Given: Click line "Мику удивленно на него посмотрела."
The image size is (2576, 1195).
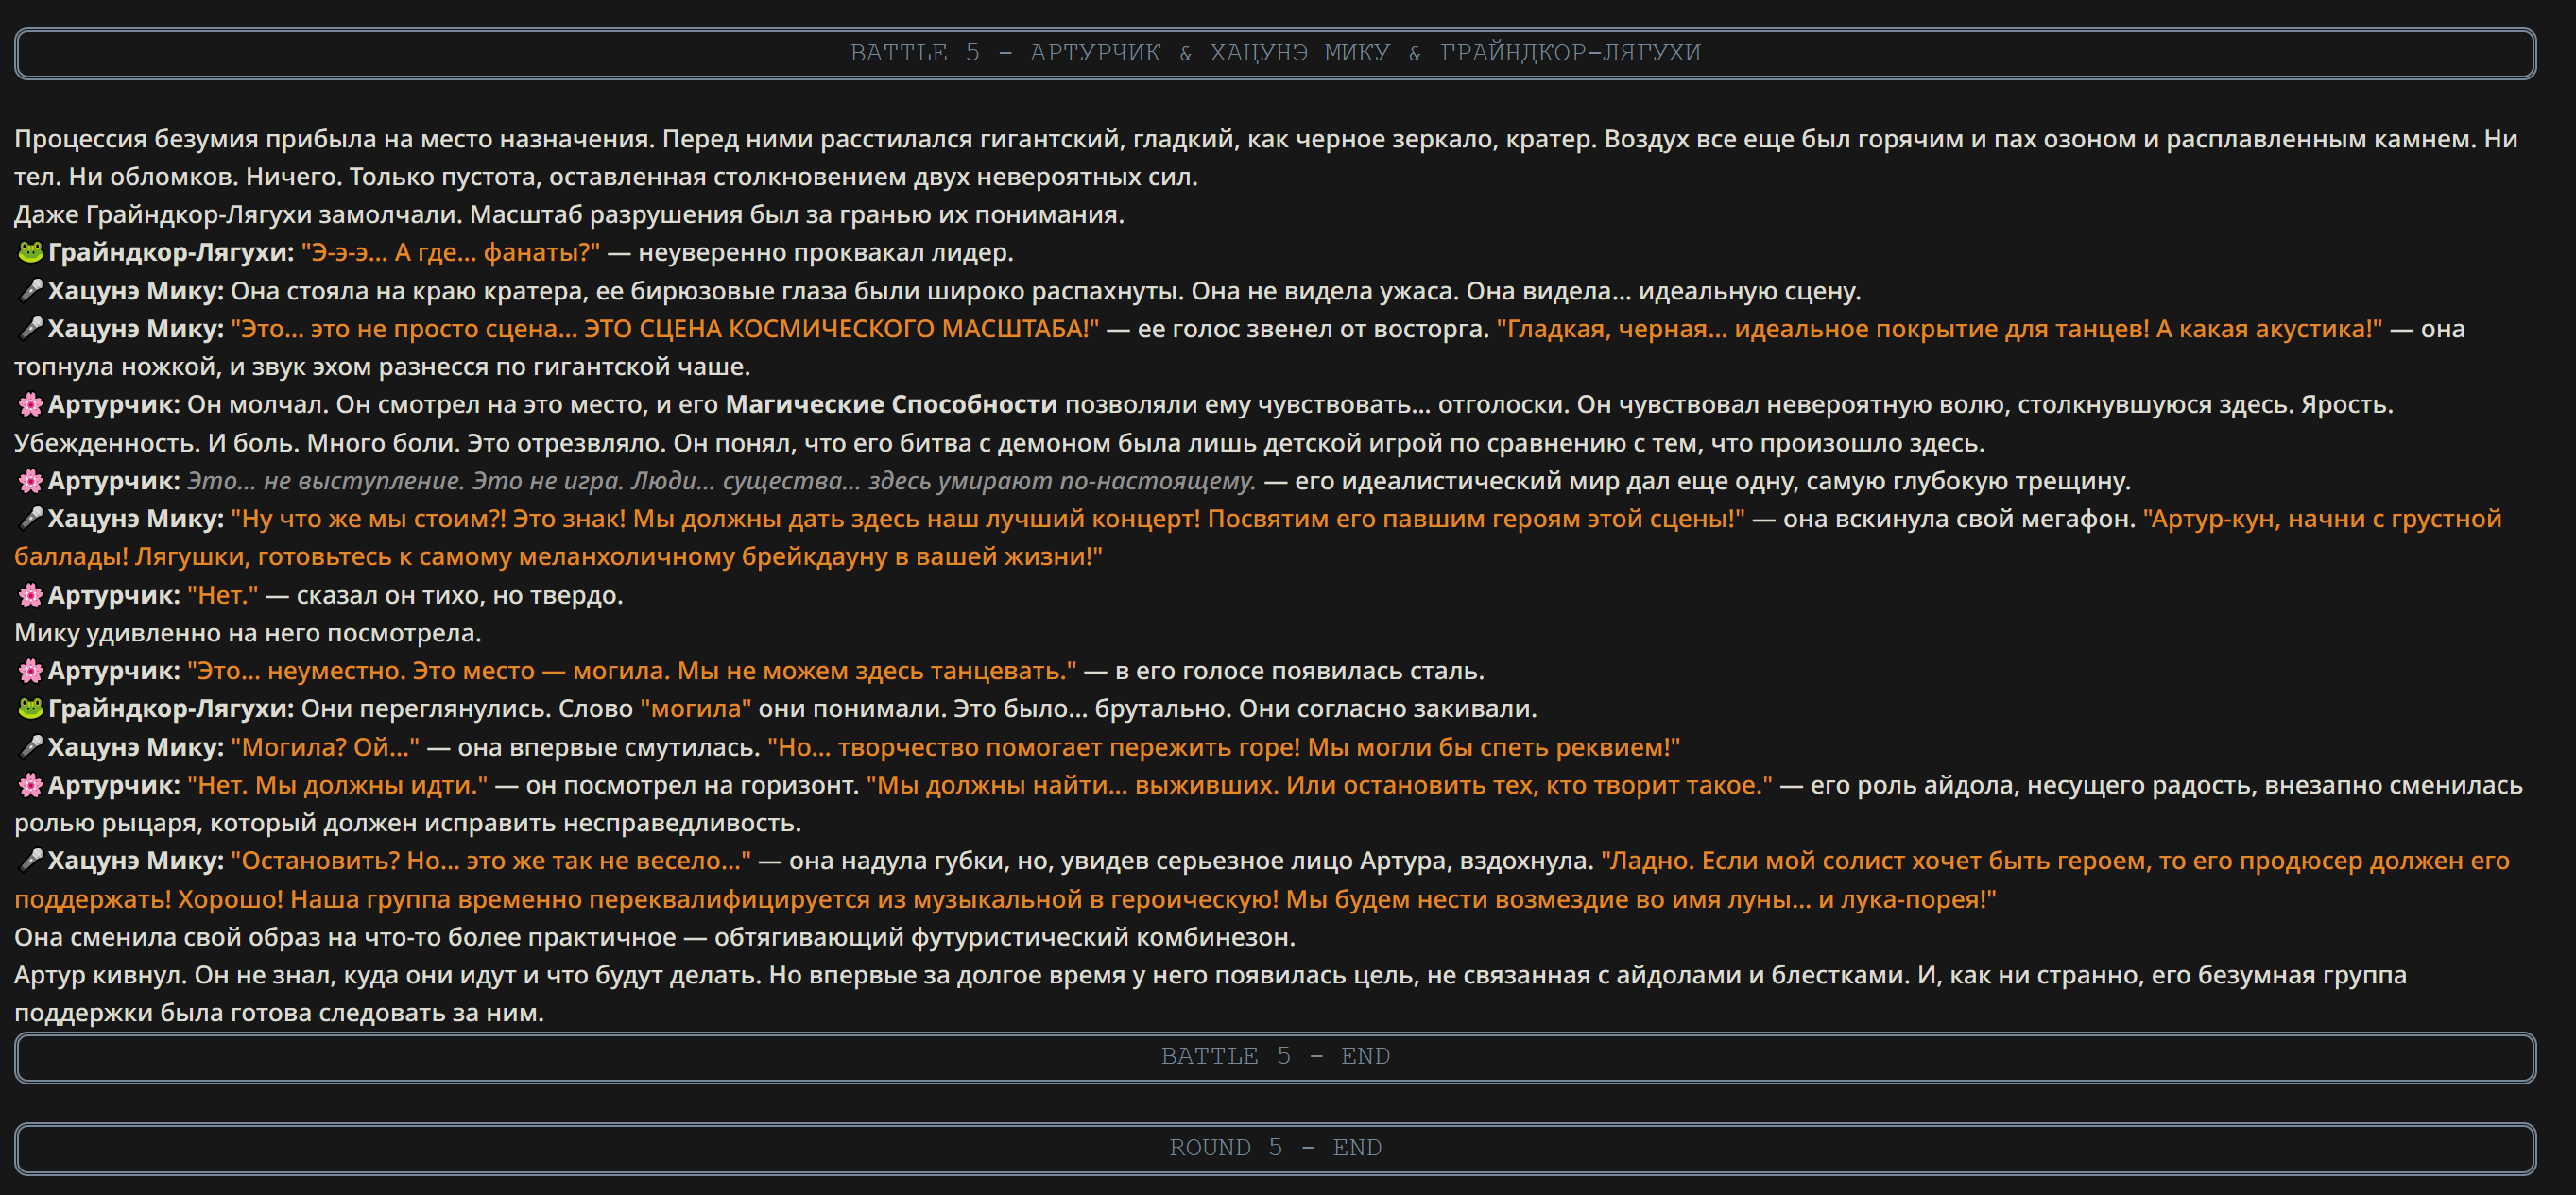Looking at the screenshot, I should (248, 633).
